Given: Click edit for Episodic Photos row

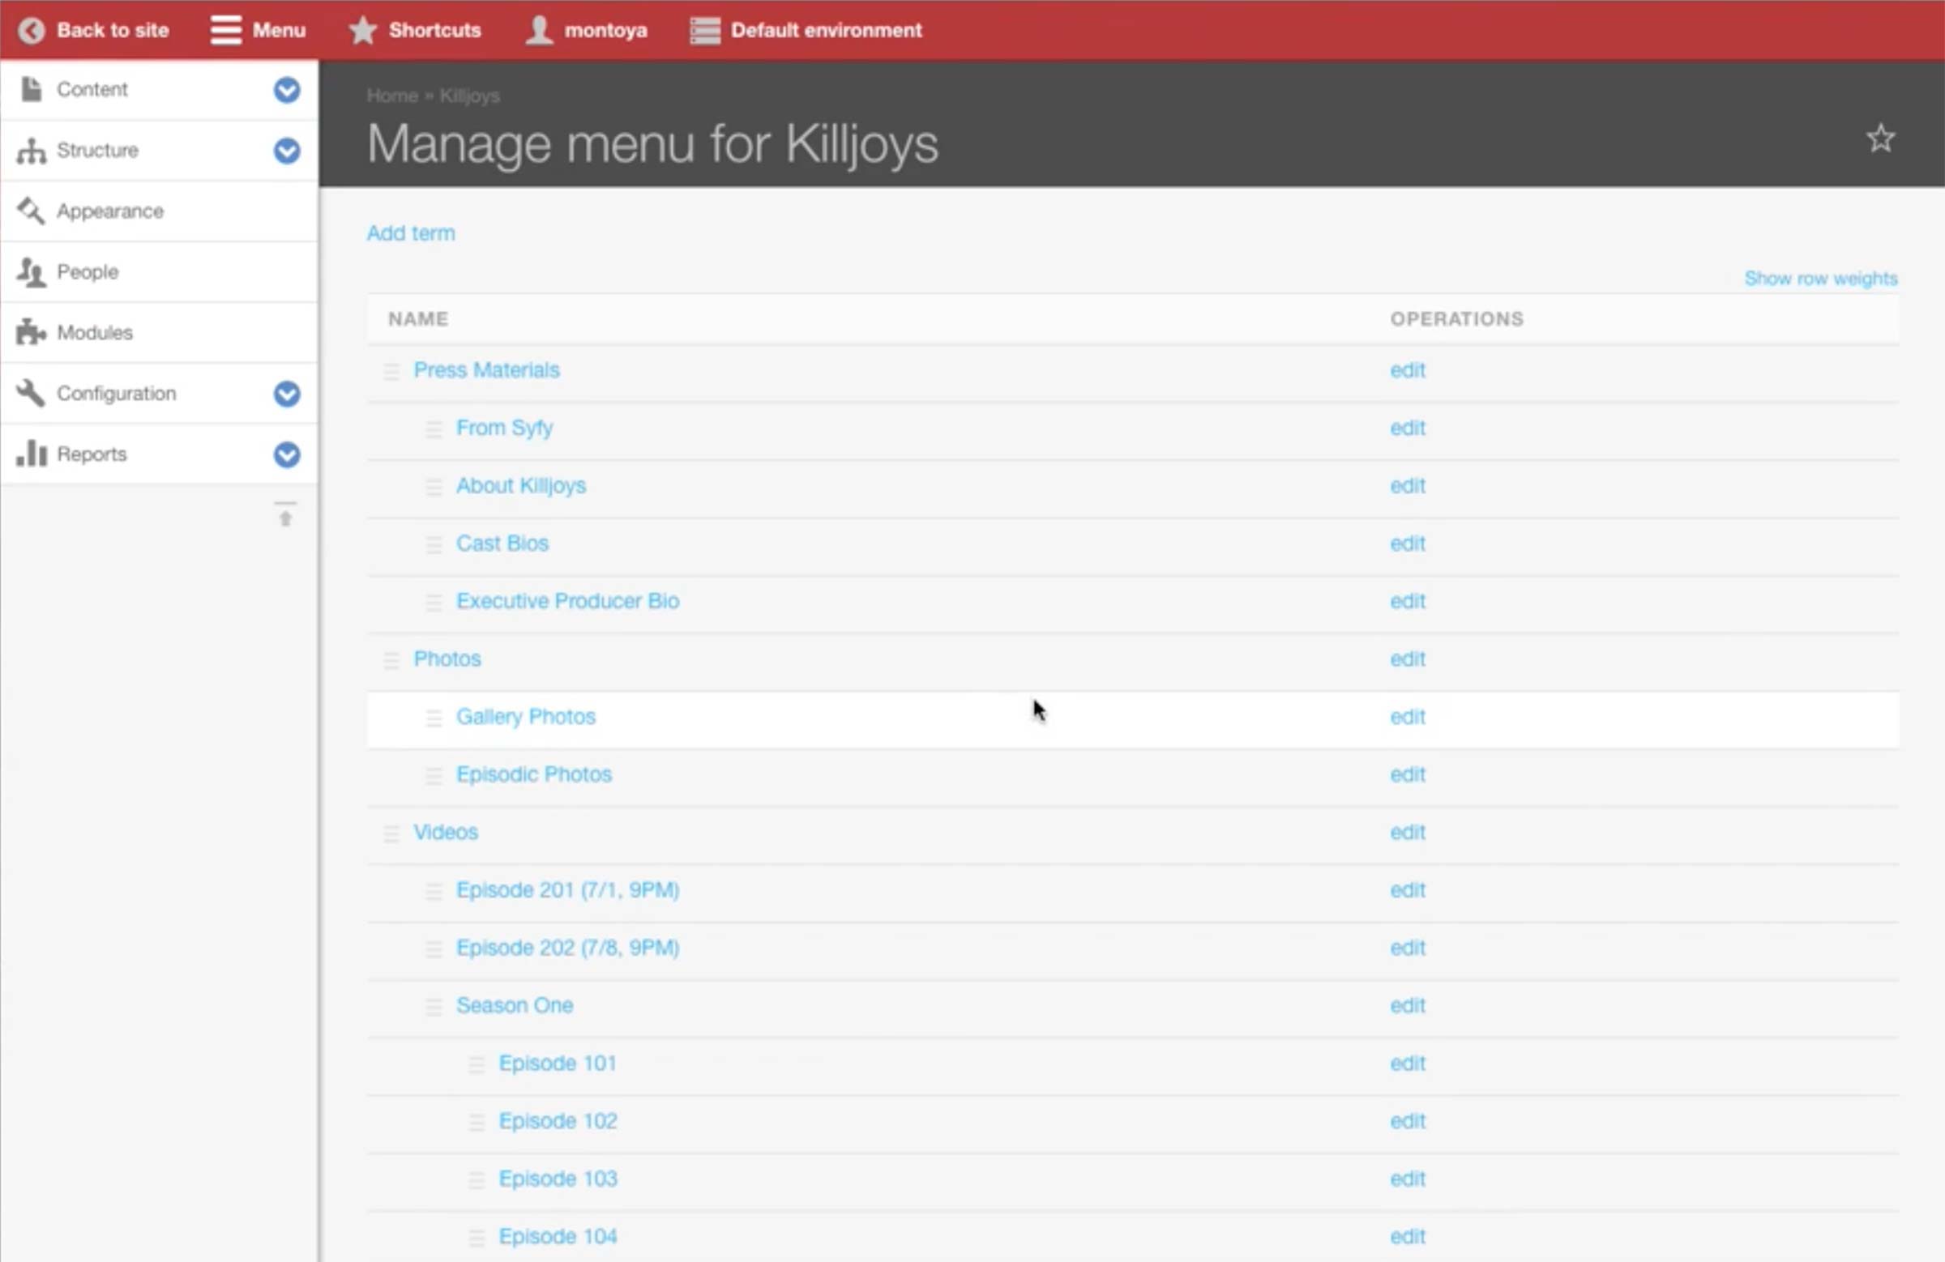Looking at the screenshot, I should tap(1406, 774).
